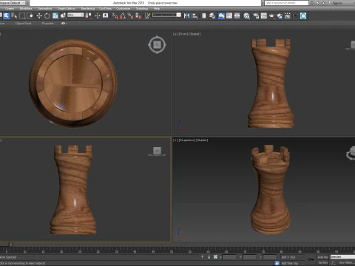Click the Perspective viewport label menu
The width and height of the screenshot is (355, 266).
coord(187,140)
